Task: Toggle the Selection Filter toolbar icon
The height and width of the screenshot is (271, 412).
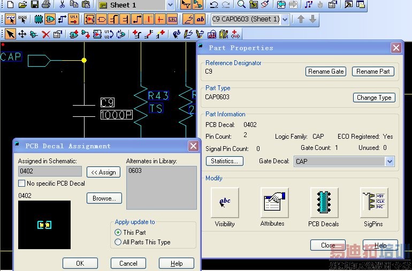Action: pos(186,4)
